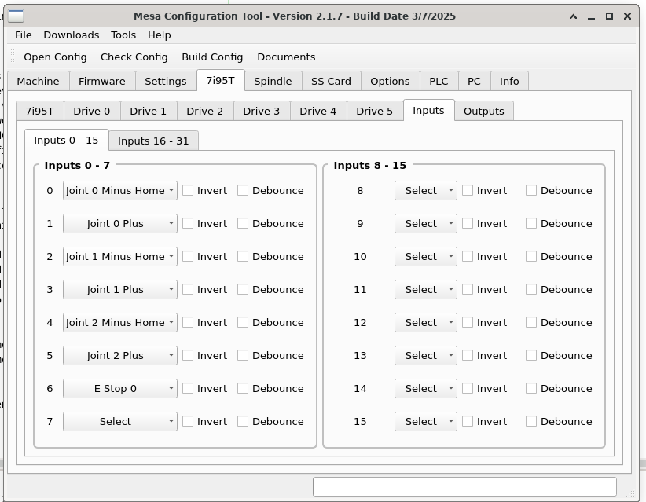The height and width of the screenshot is (502, 646).
Task: Click Build Config in the toolbar
Action: click(x=212, y=57)
